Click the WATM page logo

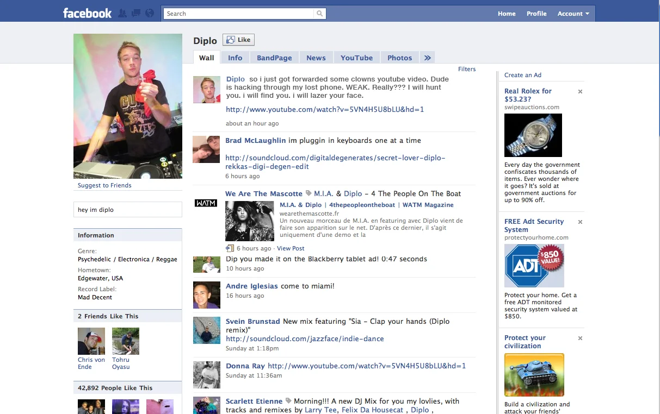tap(206, 203)
